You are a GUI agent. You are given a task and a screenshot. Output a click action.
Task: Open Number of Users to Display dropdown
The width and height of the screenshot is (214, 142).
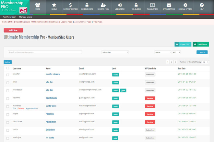pos(205,62)
